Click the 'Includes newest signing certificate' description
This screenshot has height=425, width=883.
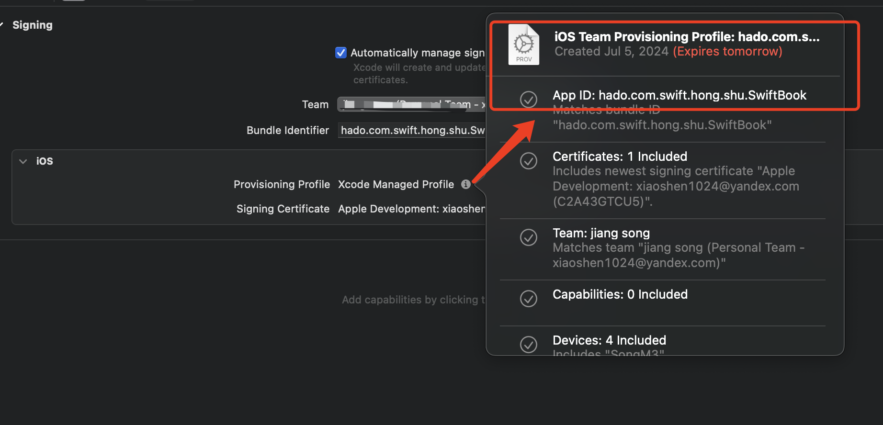[x=676, y=186]
